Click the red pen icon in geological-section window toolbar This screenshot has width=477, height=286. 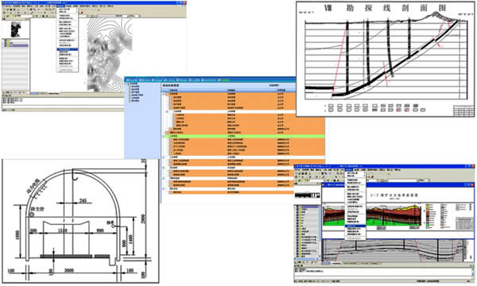(372, 176)
